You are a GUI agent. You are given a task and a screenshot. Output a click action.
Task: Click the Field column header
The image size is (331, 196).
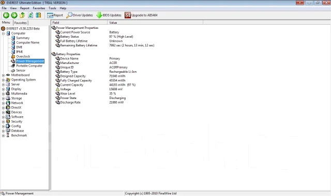(79, 23)
